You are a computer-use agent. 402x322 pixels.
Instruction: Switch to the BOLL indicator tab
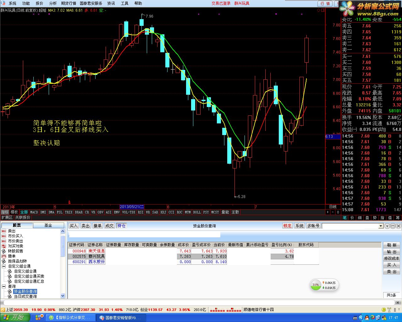197,212
